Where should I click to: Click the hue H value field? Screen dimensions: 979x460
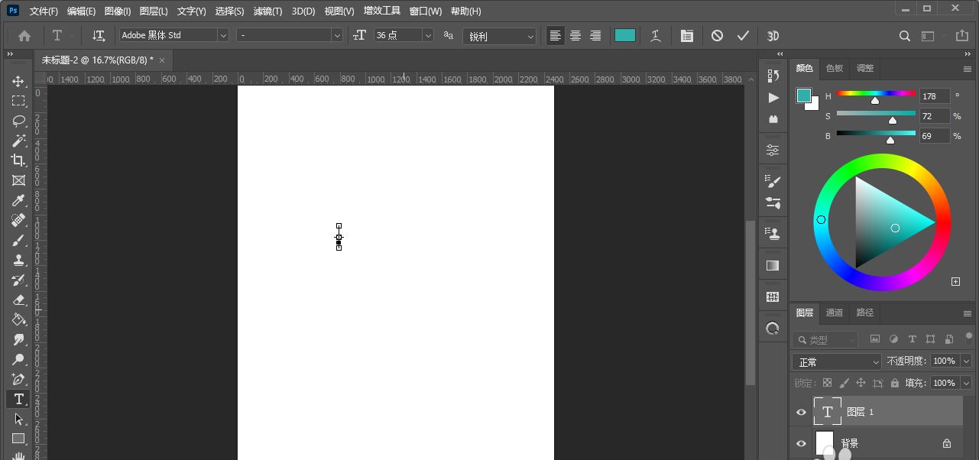tap(934, 96)
